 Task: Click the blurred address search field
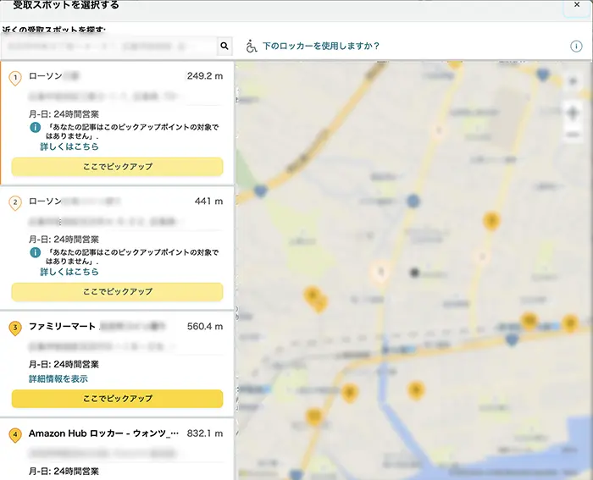(x=109, y=46)
